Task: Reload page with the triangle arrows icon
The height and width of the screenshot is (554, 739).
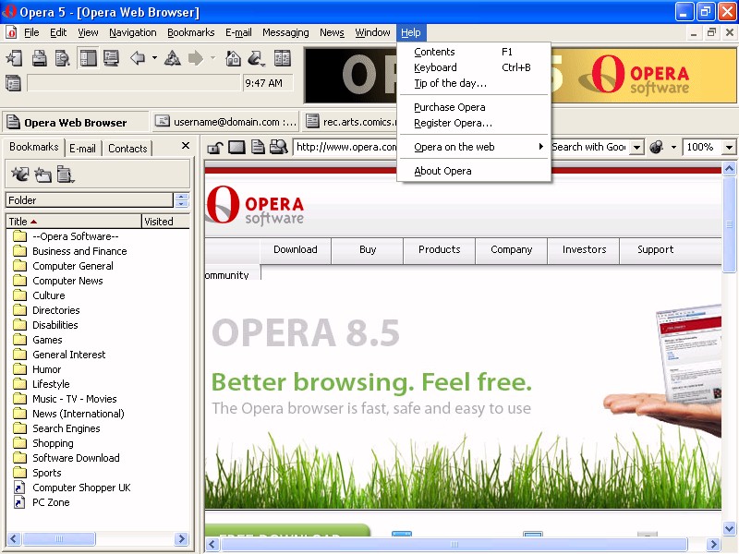Action: pyautogui.click(x=173, y=58)
